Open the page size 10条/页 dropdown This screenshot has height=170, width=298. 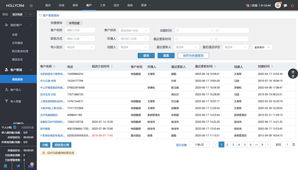pos(199,145)
